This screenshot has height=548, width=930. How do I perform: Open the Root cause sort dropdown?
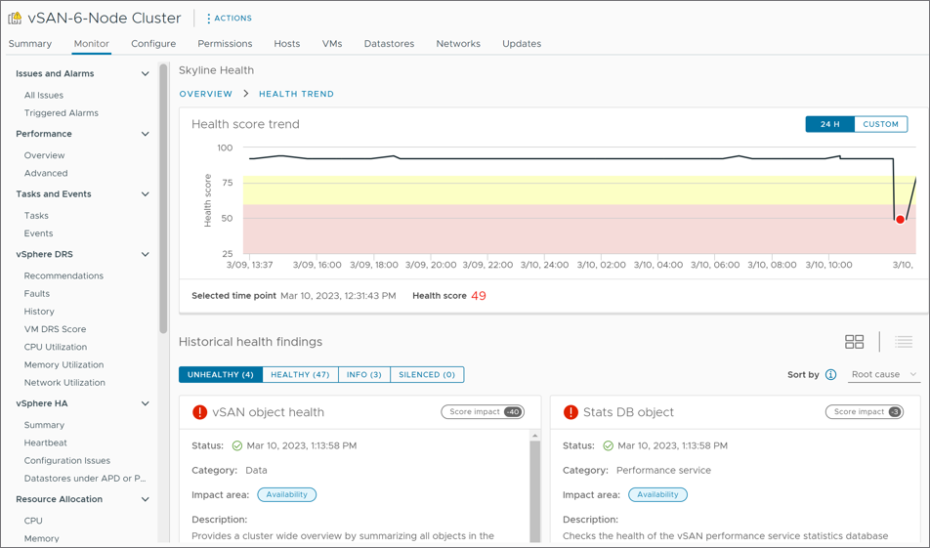point(883,374)
